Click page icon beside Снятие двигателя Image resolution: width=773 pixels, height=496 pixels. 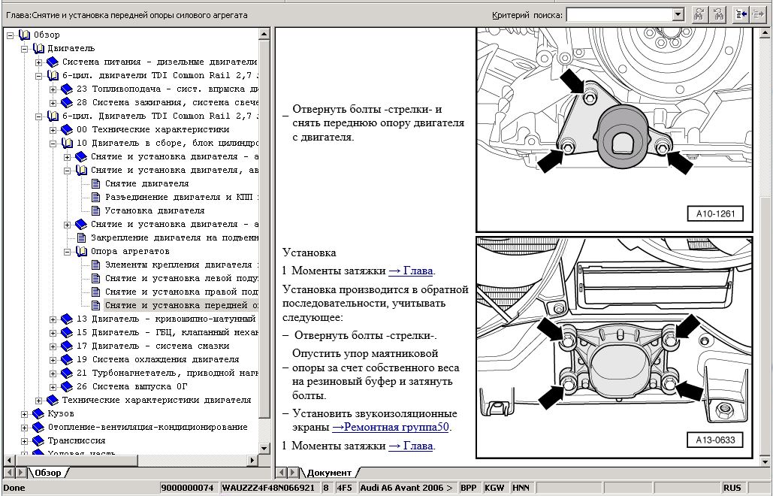pos(96,183)
